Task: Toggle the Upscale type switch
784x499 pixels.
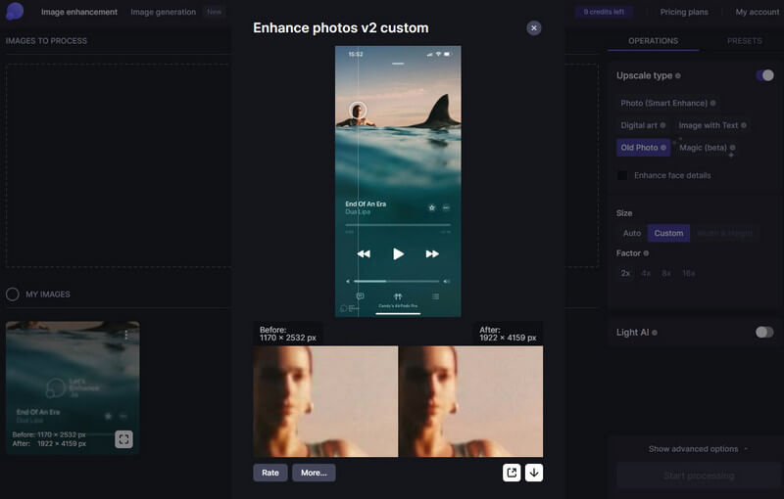Action: (764, 75)
